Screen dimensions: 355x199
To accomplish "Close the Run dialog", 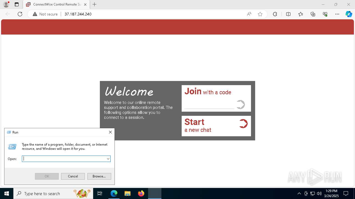I will pyautogui.click(x=110, y=132).
